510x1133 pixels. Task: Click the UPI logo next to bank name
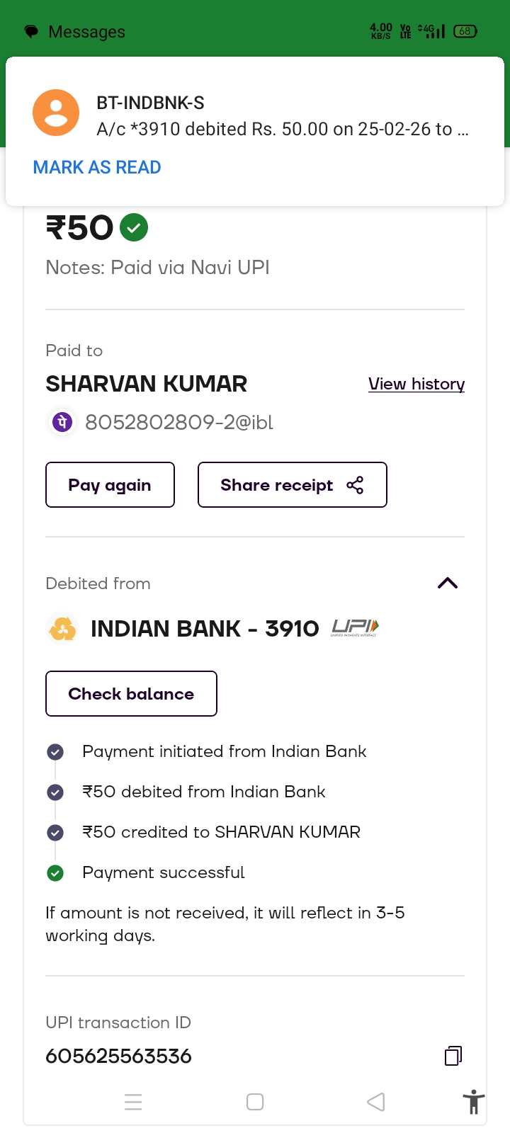click(355, 628)
